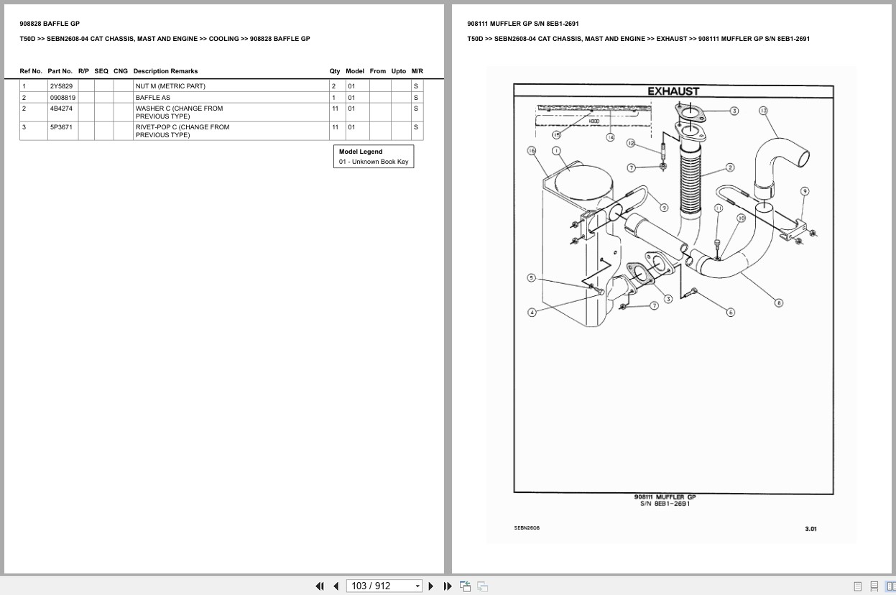Click the 908828 BAFFLE GP page title
Screen dimensions: 896x595
pos(50,24)
